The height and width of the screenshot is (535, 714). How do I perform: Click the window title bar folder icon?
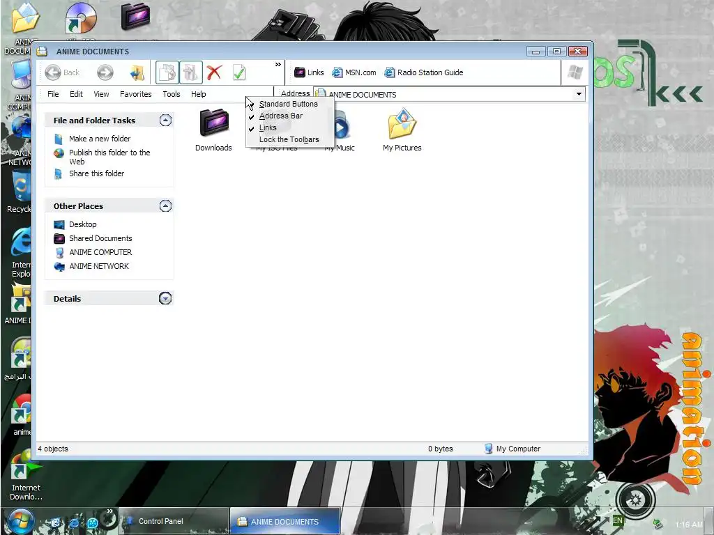pyautogui.click(x=42, y=52)
